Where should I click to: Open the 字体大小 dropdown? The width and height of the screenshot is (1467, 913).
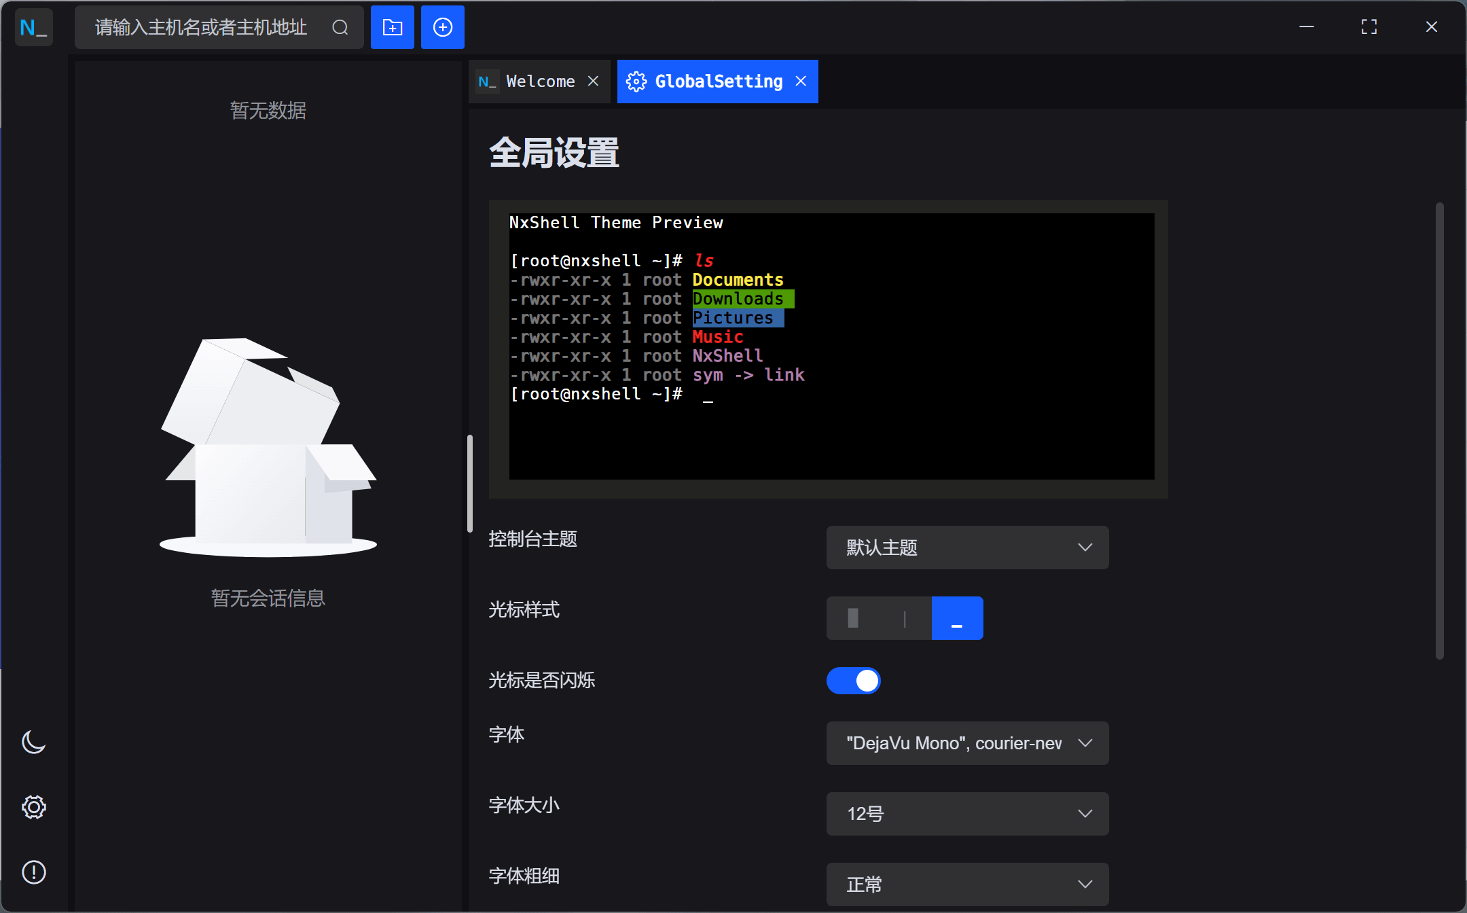[967, 814]
